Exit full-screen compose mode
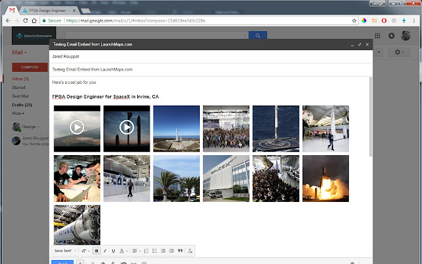The height and width of the screenshot is (264, 422). 359,45
